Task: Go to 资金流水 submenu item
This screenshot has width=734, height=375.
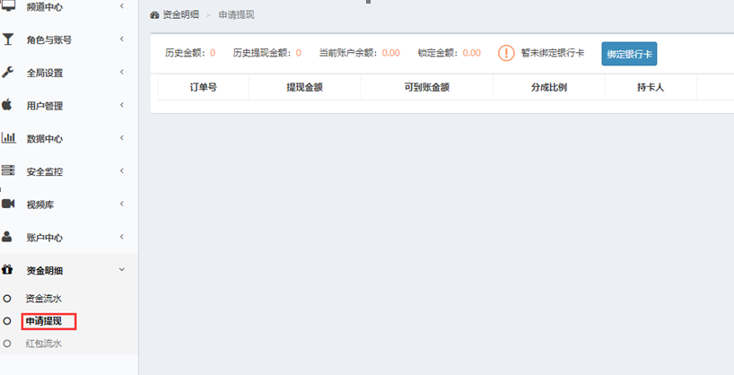Action: 44,299
